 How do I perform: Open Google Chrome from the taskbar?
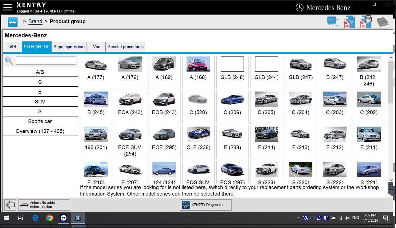tap(49, 218)
